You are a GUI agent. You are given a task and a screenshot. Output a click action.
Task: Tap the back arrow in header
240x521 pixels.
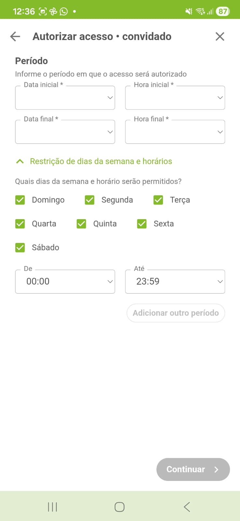pyautogui.click(x=15, y=36)
